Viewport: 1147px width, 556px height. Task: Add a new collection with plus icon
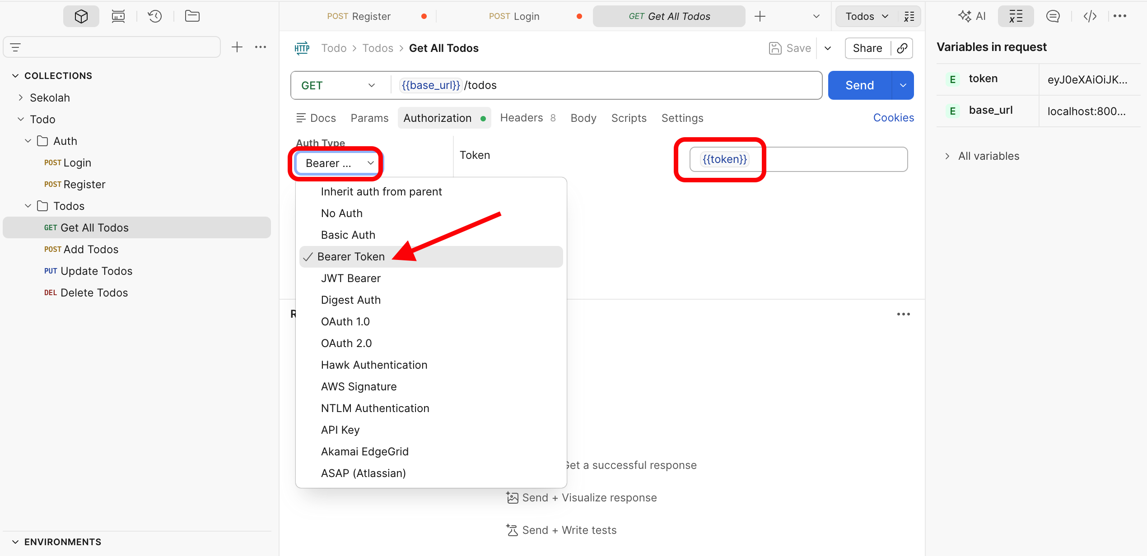(237, 47)
